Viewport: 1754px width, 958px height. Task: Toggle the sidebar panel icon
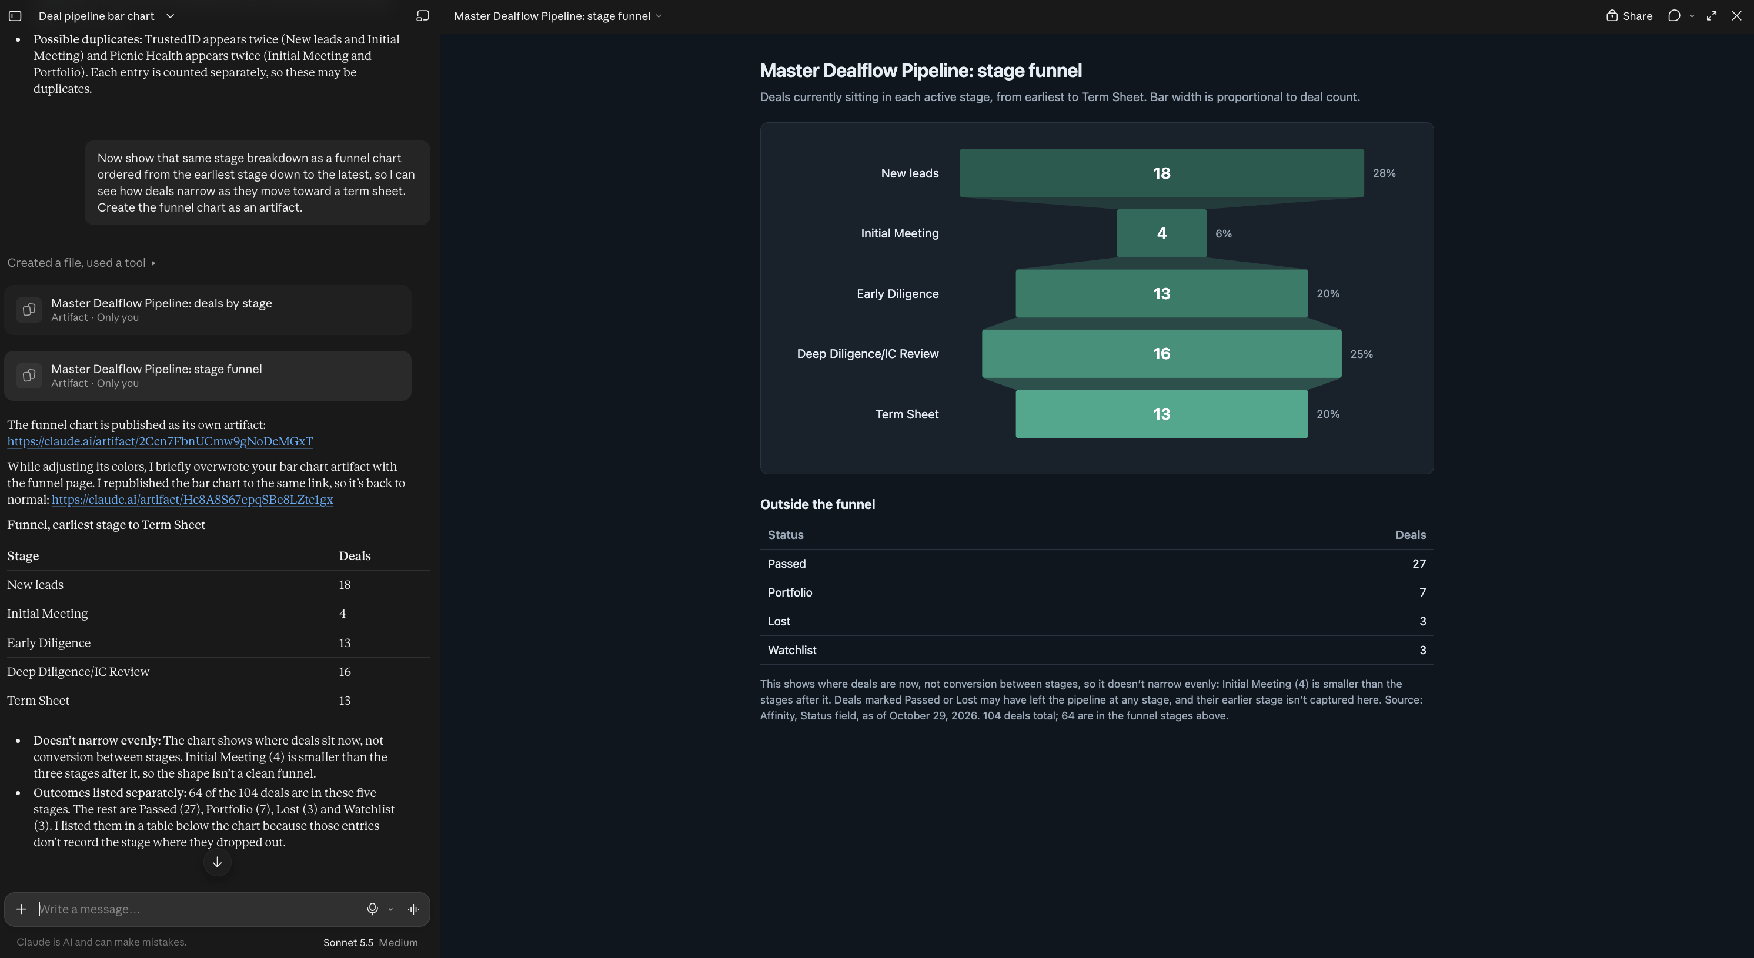(x=15, y=16)
